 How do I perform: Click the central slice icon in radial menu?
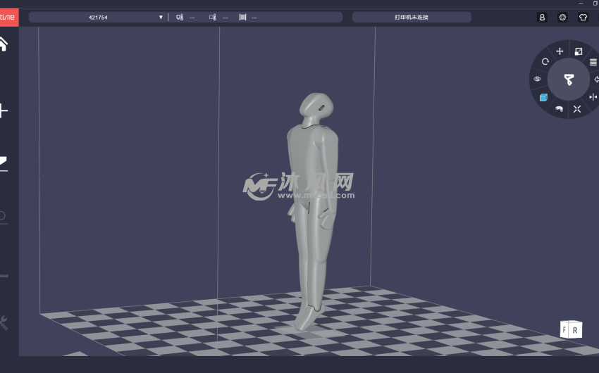(x=569, y=80)
